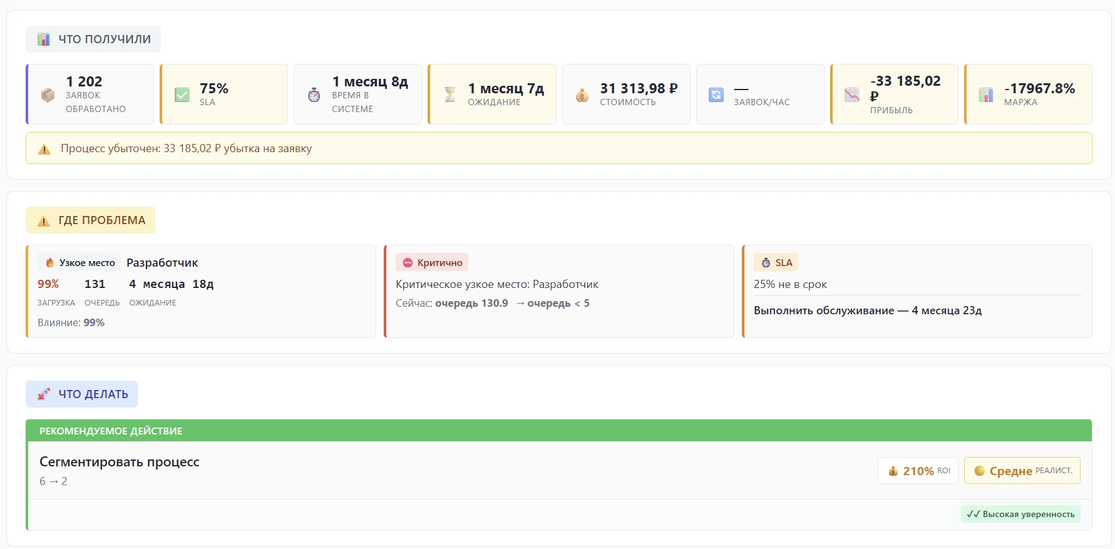The image size is (1115, 549).
Task: Click the declining chart profit icon
Action: coord(852,95)
